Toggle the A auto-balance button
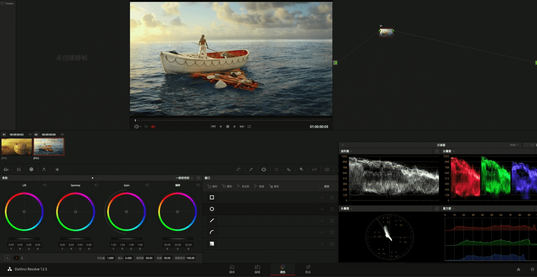 [x=7, y=258]
